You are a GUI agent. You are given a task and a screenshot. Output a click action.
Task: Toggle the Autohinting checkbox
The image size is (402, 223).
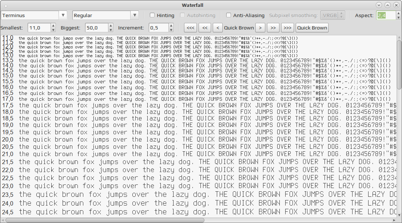(x=182, y=15)
